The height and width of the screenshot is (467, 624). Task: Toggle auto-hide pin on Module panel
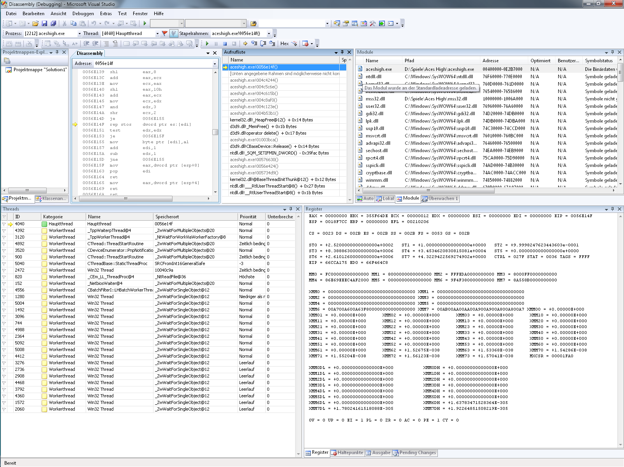coord(613,52)
